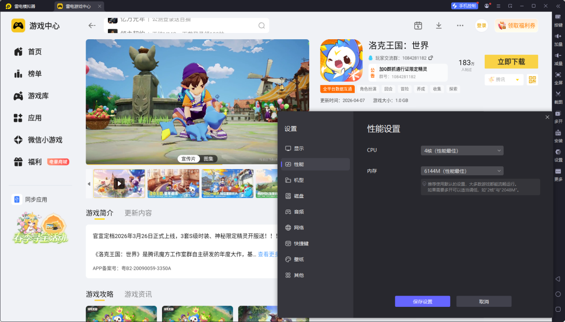
Task: Open 机型 in the settings sidebar
Action: coord(299,180)
